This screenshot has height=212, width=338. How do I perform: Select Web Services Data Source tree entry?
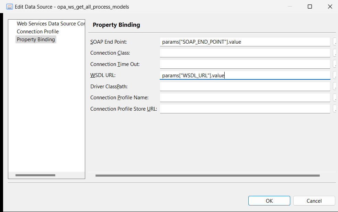(x=50, y=23)
